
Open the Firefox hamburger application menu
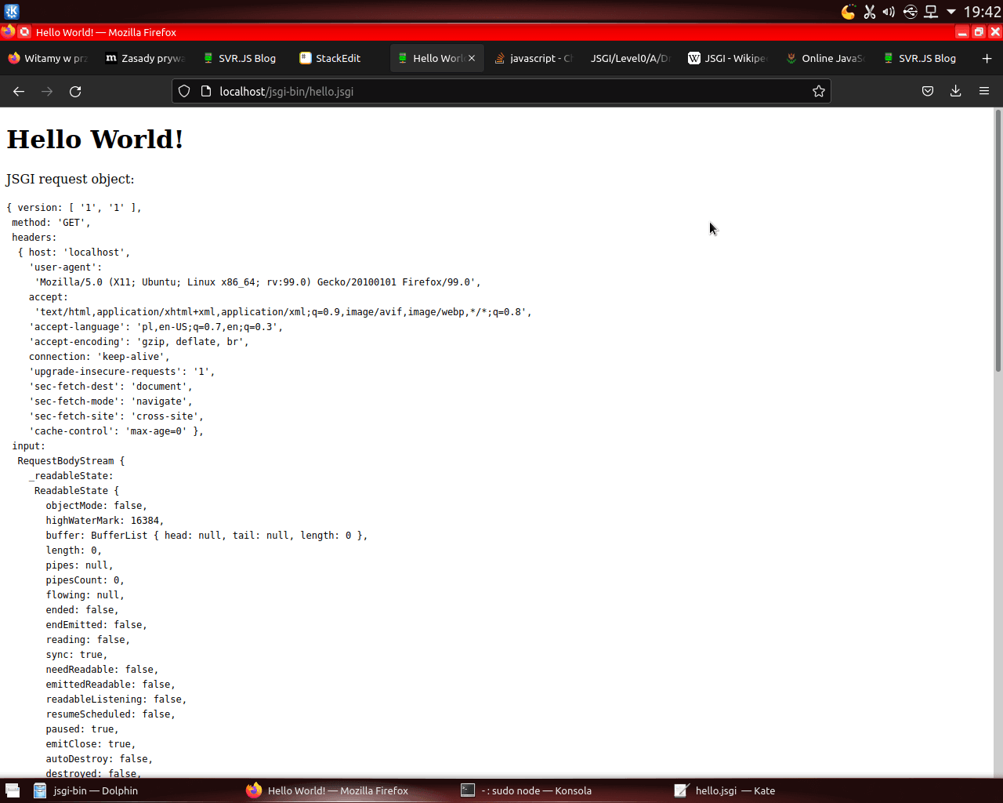pos(984,91)
